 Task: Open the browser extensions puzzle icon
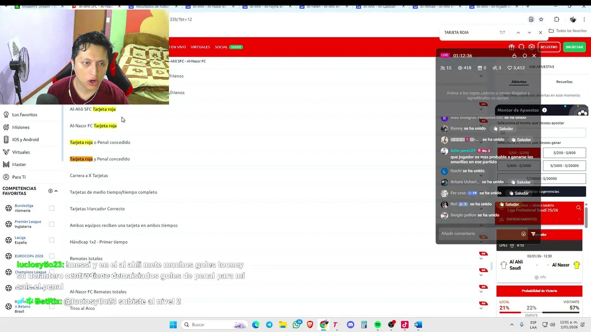tap(556, 19)
